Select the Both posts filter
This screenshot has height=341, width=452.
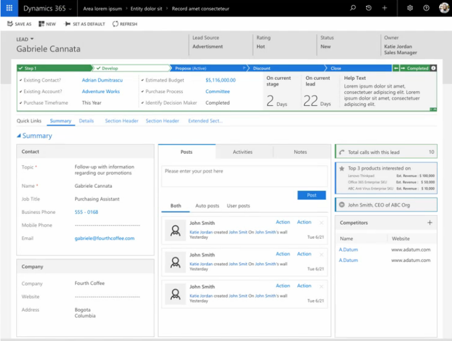point(175,206)
